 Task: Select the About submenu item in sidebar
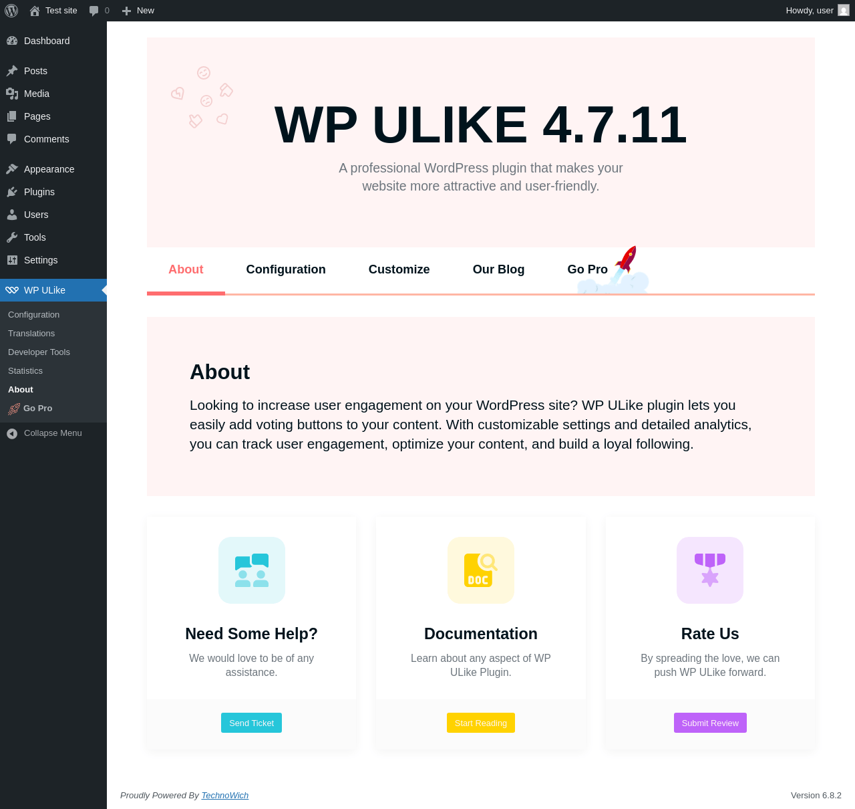tap(53, 390)
